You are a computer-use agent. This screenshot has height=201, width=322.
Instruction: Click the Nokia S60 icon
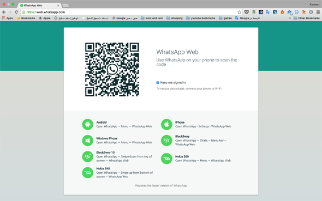click(166, 159)
